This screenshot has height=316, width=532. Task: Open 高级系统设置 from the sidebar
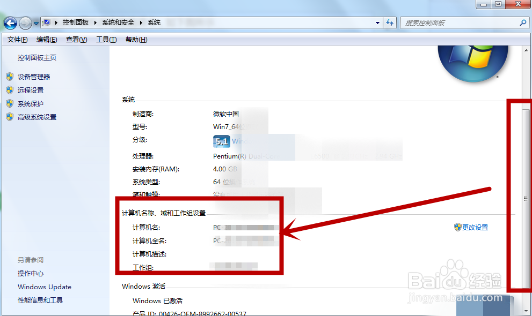pos(37,117)
